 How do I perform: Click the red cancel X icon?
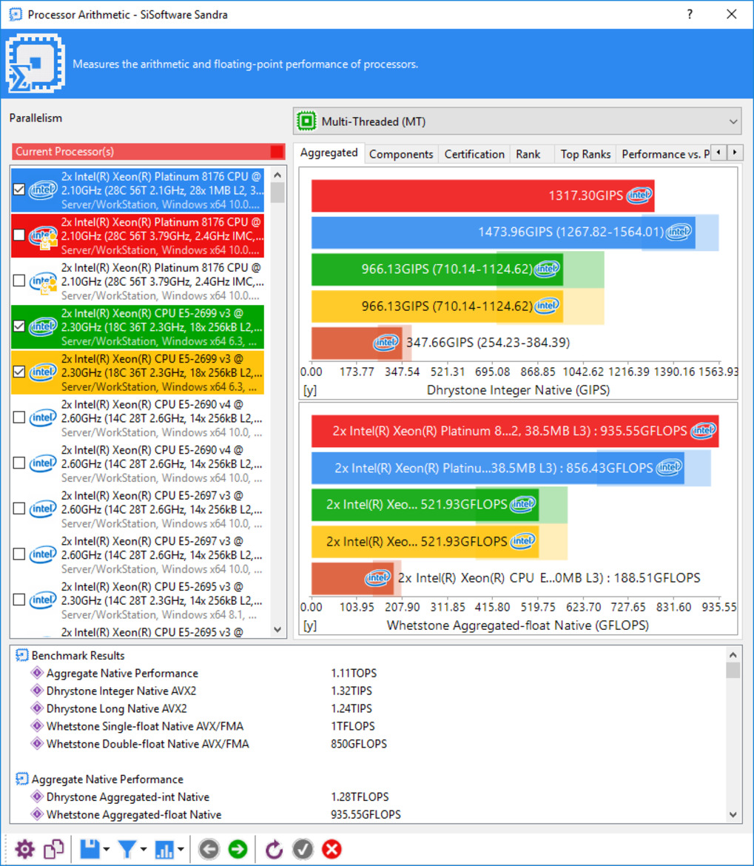click(x=331, y=849)
